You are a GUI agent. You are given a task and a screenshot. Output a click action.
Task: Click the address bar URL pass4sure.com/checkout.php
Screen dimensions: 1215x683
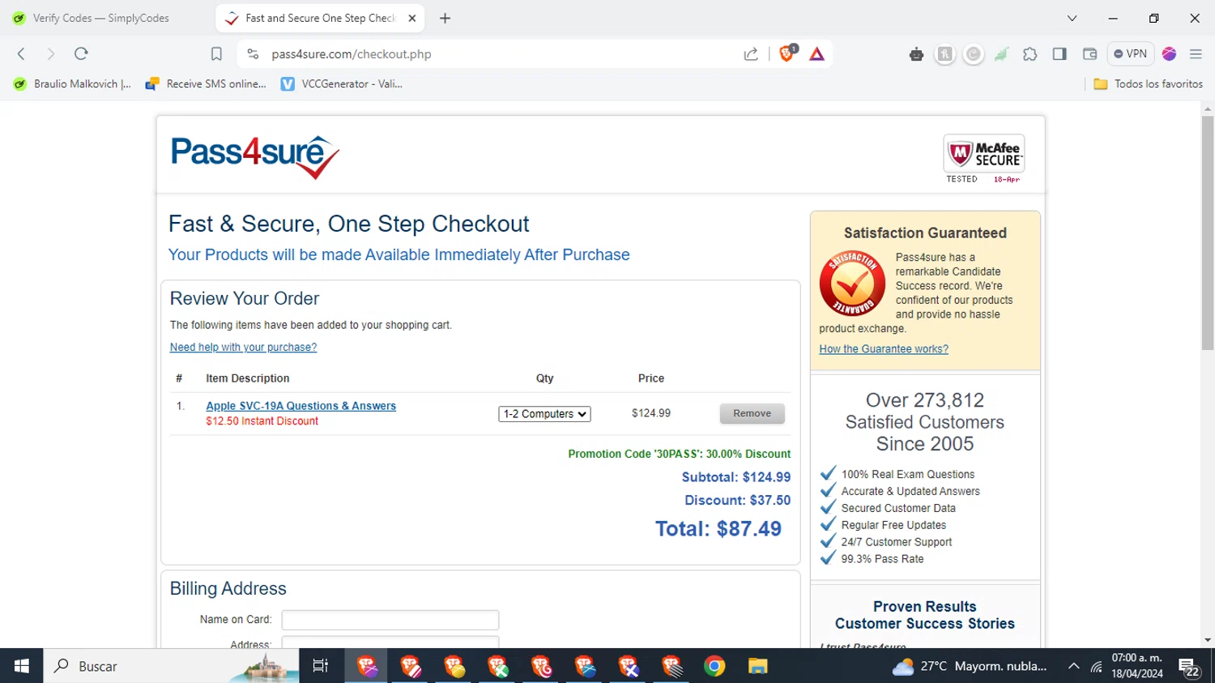(x=352, y=54)
